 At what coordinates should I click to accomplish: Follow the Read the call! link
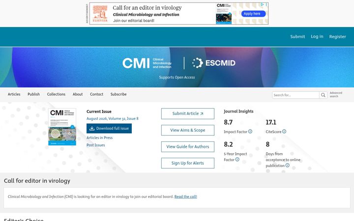[x=185, y=196]
